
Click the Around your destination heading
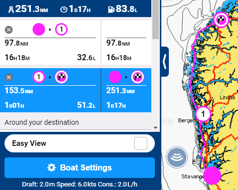pos(42,122)
